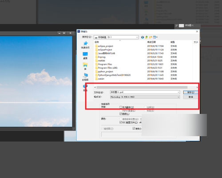Toggle the Spot Colors (专色) checkbox

[x=146, y=110]
